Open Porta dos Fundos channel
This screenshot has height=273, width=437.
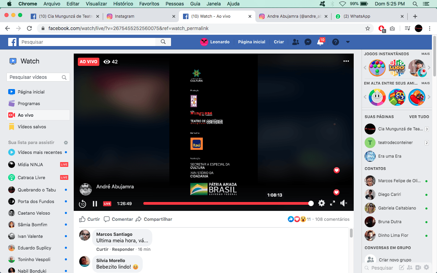pos(38,201)
